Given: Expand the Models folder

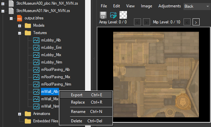Looking at the screenshot, I should coord(20,26).
